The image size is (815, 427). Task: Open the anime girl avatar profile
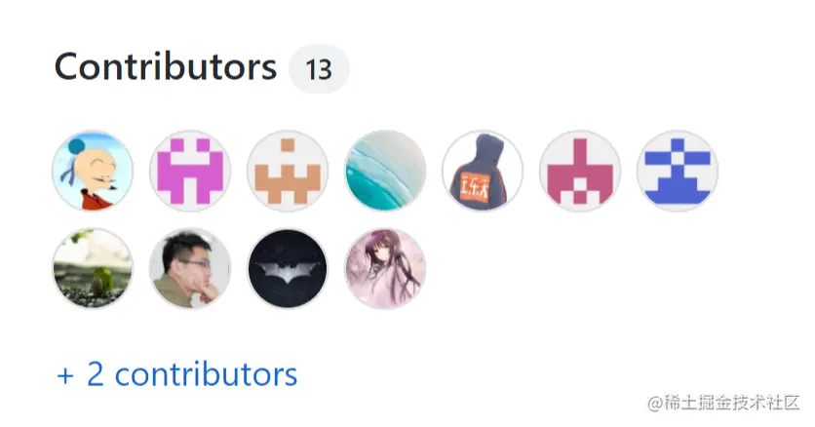click(x=385, y=268)
